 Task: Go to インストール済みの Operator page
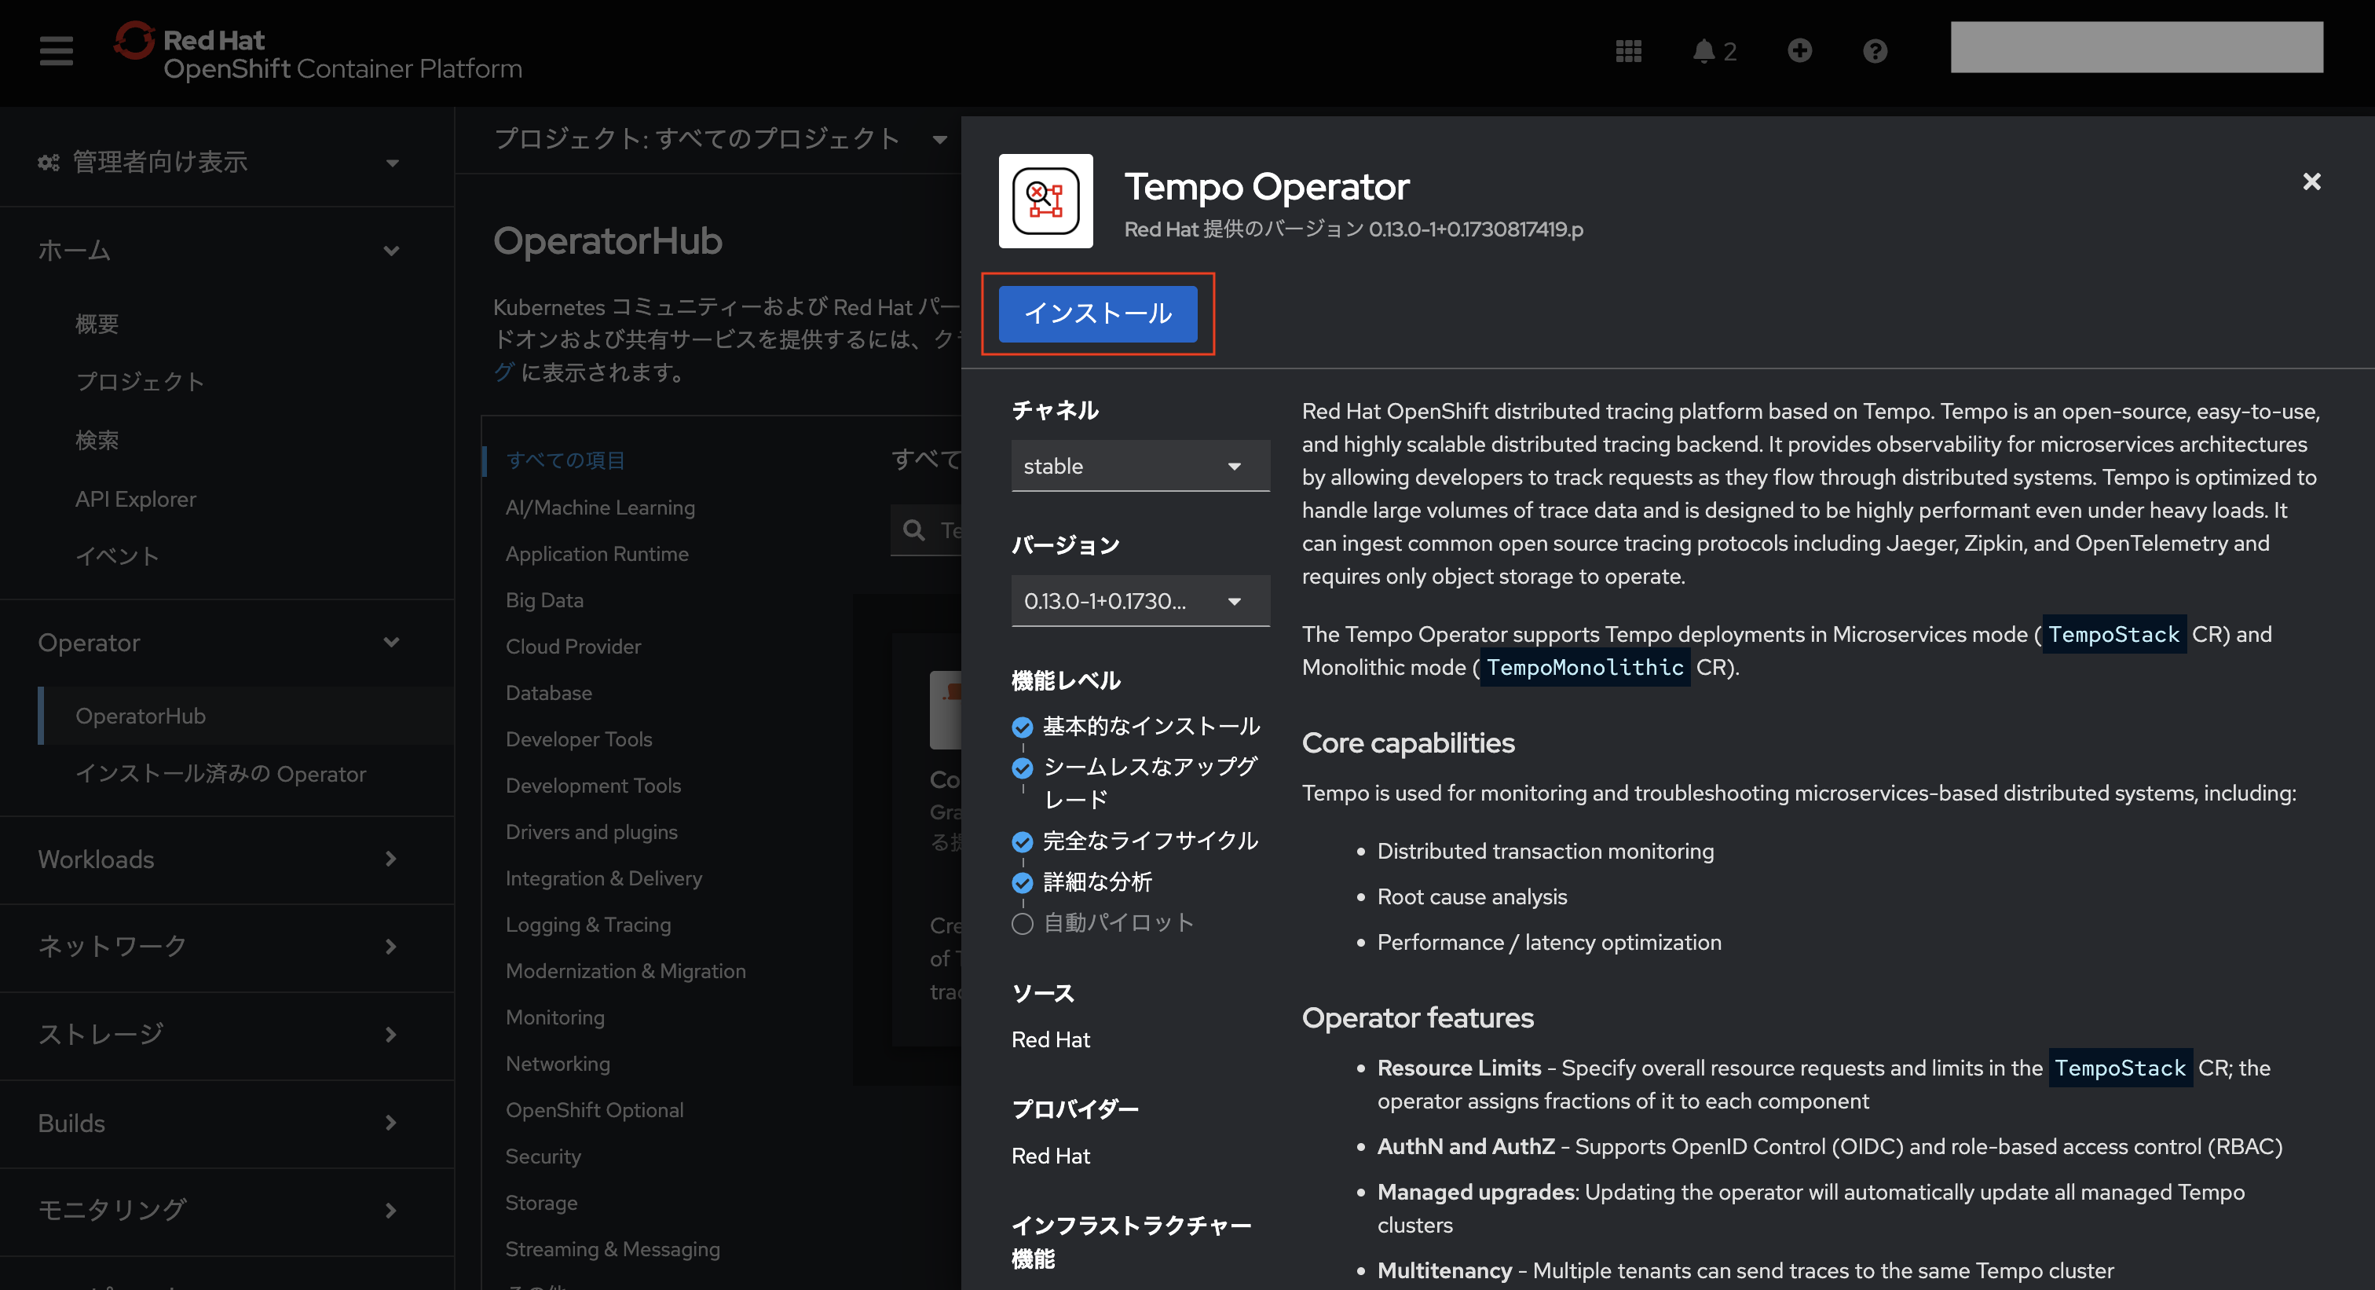[x=221, y=774]
